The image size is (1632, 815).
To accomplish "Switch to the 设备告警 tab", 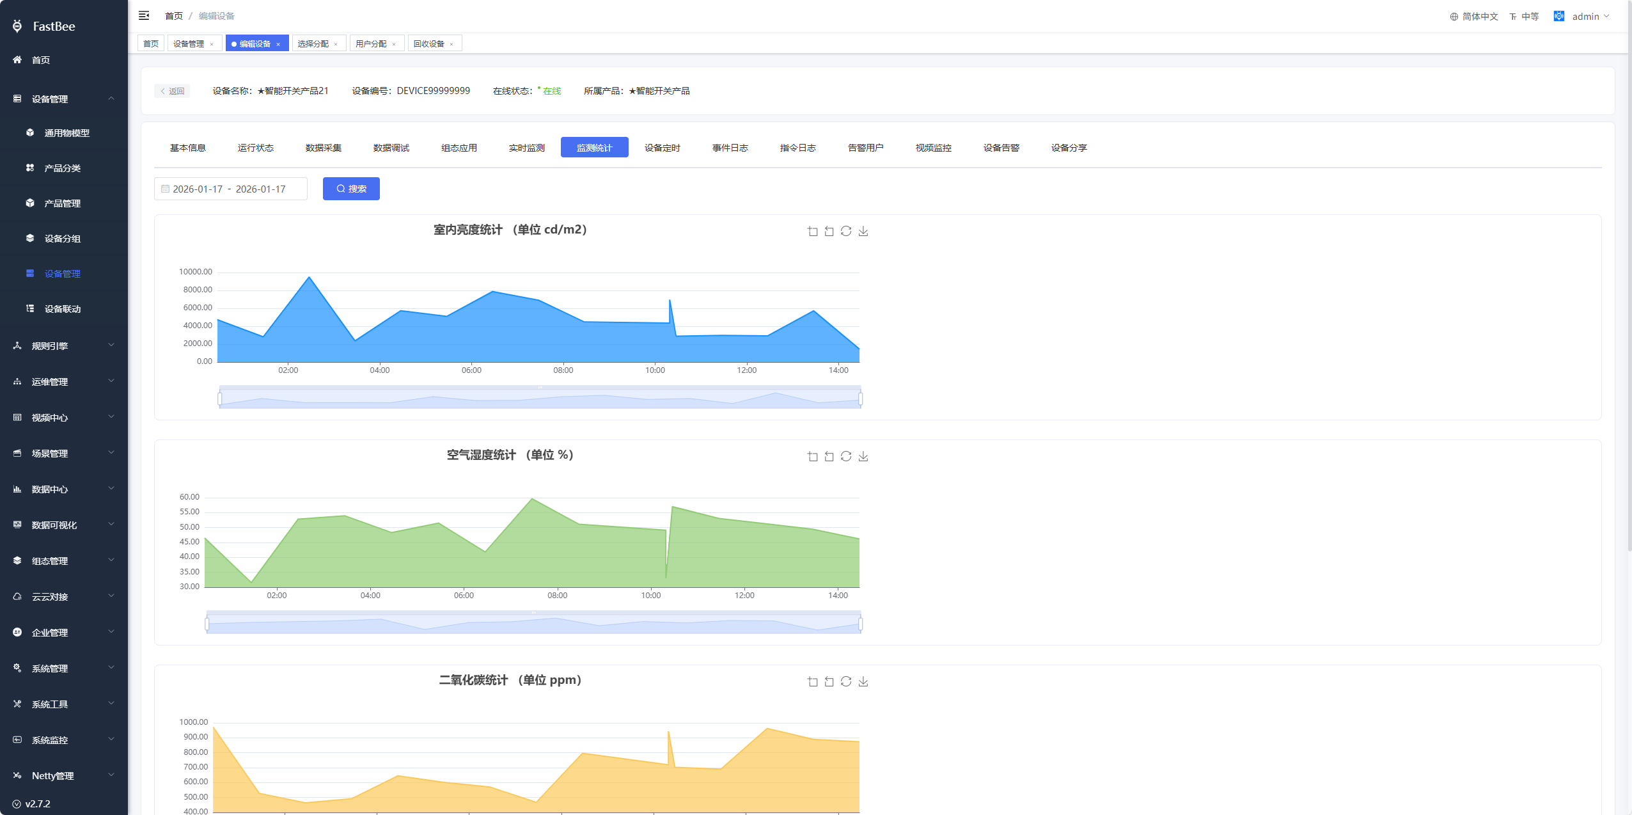I will coord(1001,148).
